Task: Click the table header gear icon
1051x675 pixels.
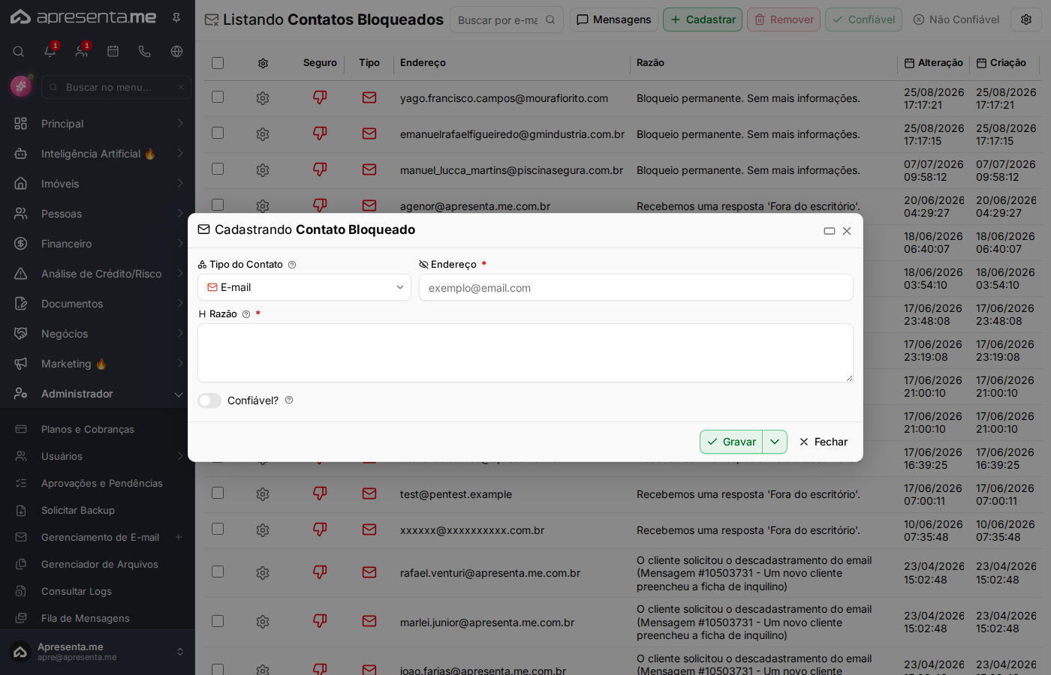Action: tap(263, 63)
